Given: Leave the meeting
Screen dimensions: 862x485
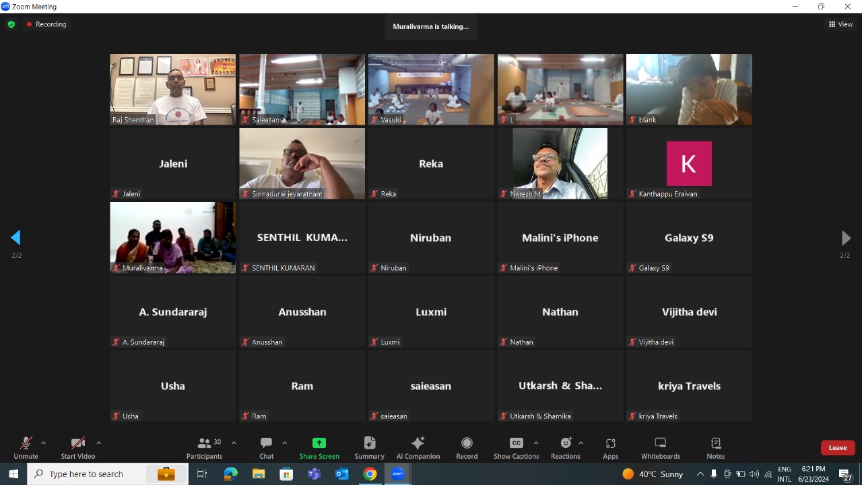Looking at the screenshot, I should 838,447.
